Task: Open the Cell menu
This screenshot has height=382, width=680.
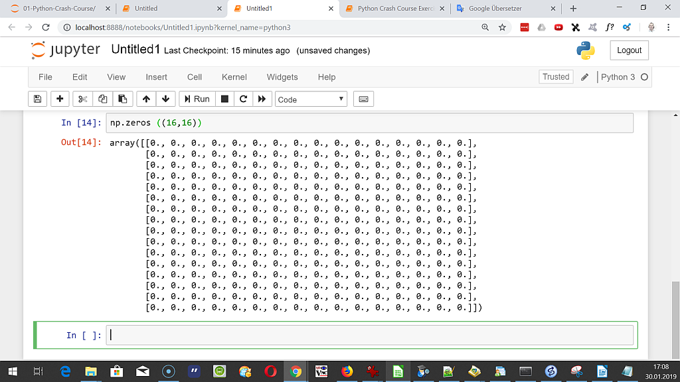Action: pyautogui.click(x=195, y=77)
